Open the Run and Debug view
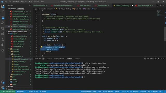Viewport: 166px width, 93px height. [x=3, y=23]
